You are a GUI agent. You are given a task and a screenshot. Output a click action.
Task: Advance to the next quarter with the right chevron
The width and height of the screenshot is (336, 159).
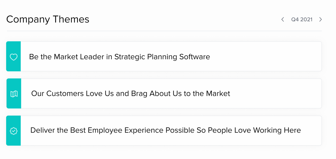tap(320, 19)
